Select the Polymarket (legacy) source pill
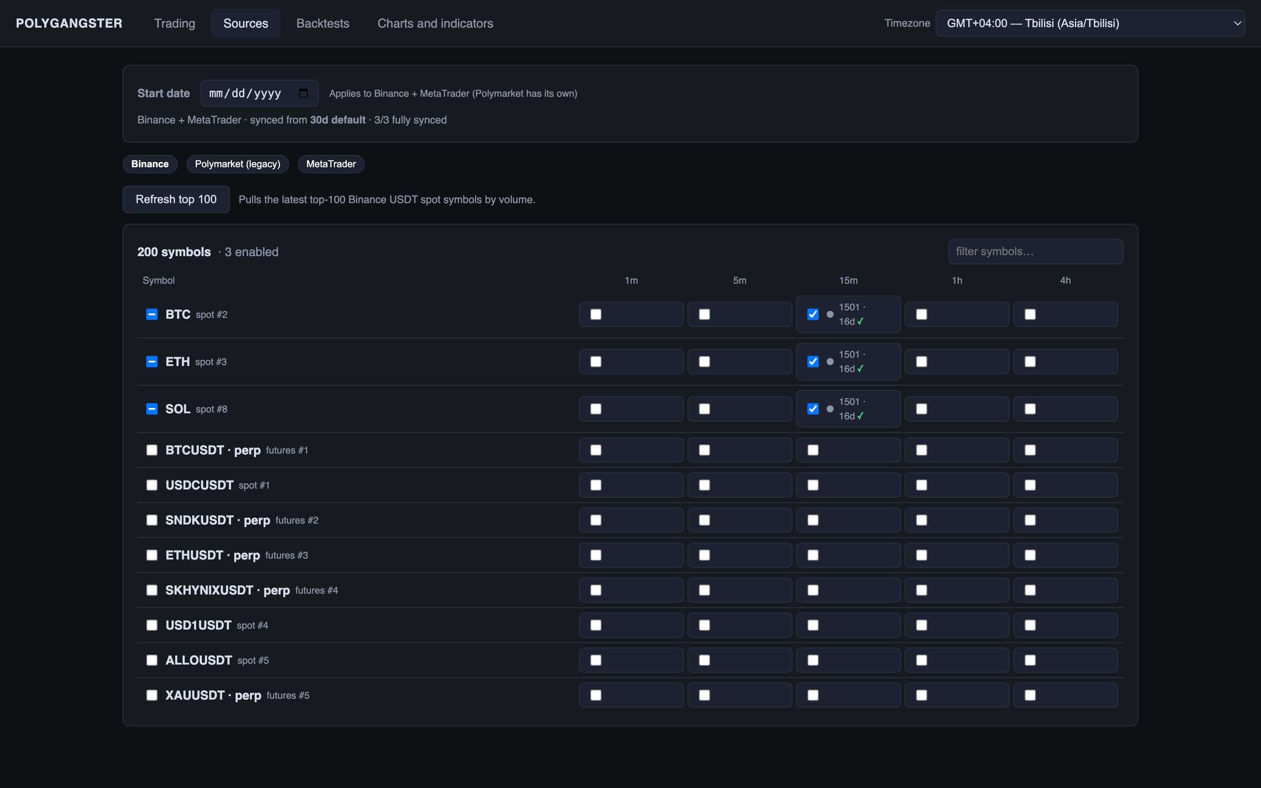Viewport: 1261px width, 788px height. (x=238, y=164)
